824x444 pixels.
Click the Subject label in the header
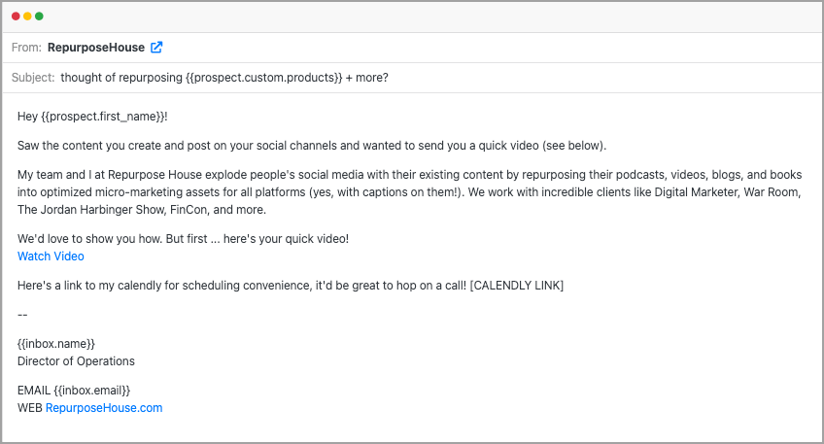[33, 78]
